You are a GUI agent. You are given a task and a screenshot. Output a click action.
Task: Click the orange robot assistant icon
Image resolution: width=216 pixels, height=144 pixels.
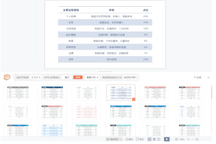pos(7,77)
